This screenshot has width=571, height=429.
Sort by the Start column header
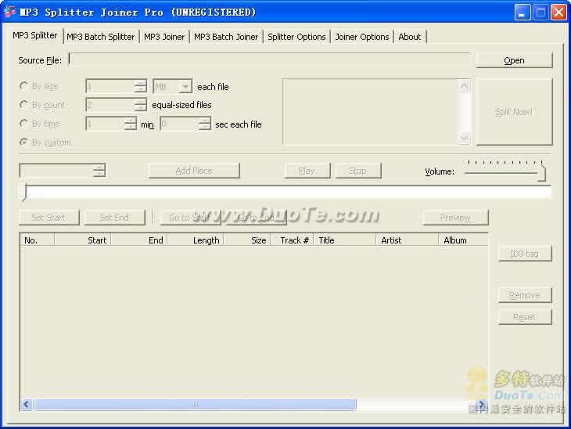[x=83, y=240]
